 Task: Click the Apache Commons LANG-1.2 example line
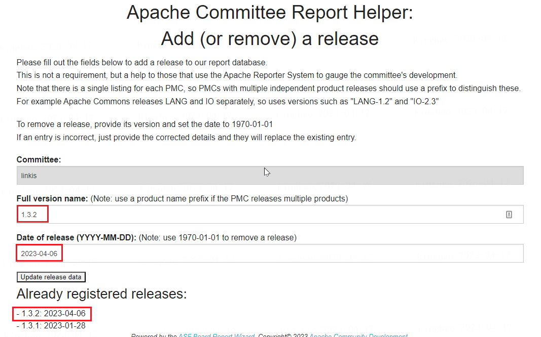[228, 101]
